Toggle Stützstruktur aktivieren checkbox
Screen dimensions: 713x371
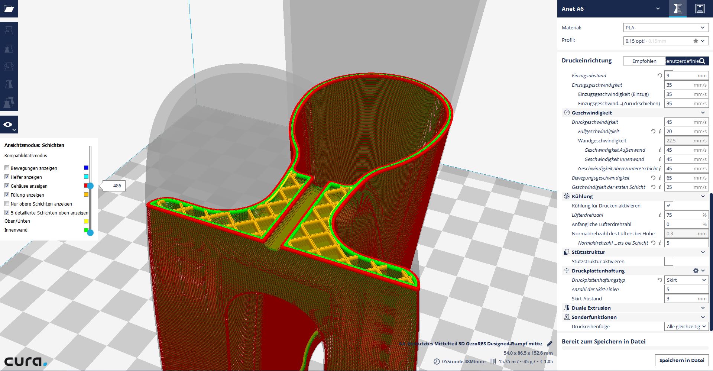(668, 261)
